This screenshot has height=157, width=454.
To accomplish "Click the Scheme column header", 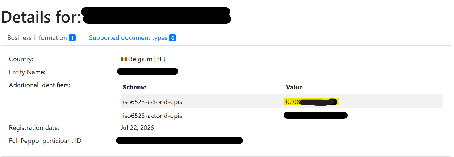I will (x=134, y=87).
